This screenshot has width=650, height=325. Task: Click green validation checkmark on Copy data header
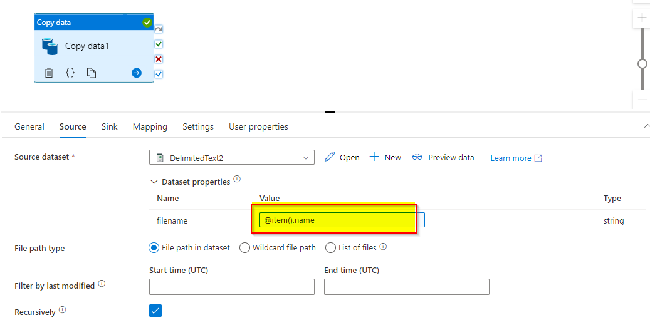point(147,23)
